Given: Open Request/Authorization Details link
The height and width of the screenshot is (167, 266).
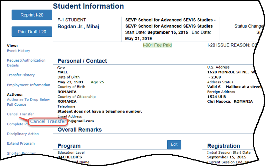Looking at the screenshot, I should 26,63.
